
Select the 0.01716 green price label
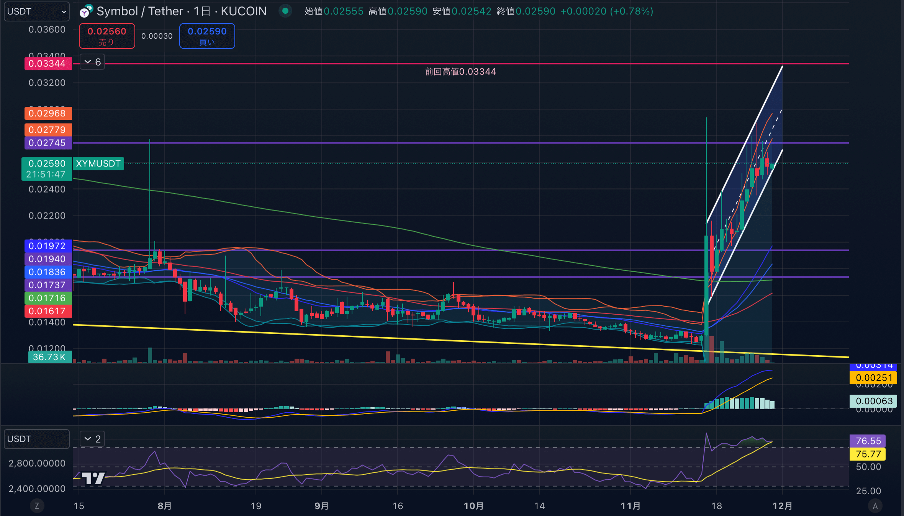48,298
